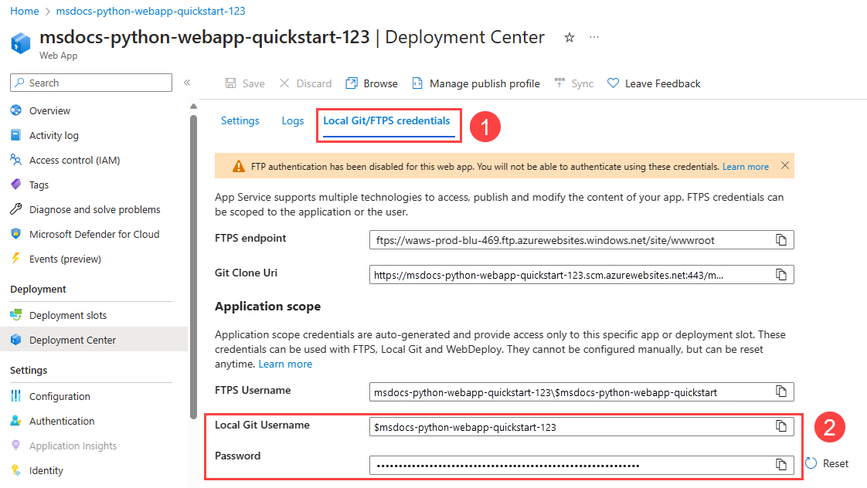
Task: Open the more options ellipsis menu
Action: point(594,38)
